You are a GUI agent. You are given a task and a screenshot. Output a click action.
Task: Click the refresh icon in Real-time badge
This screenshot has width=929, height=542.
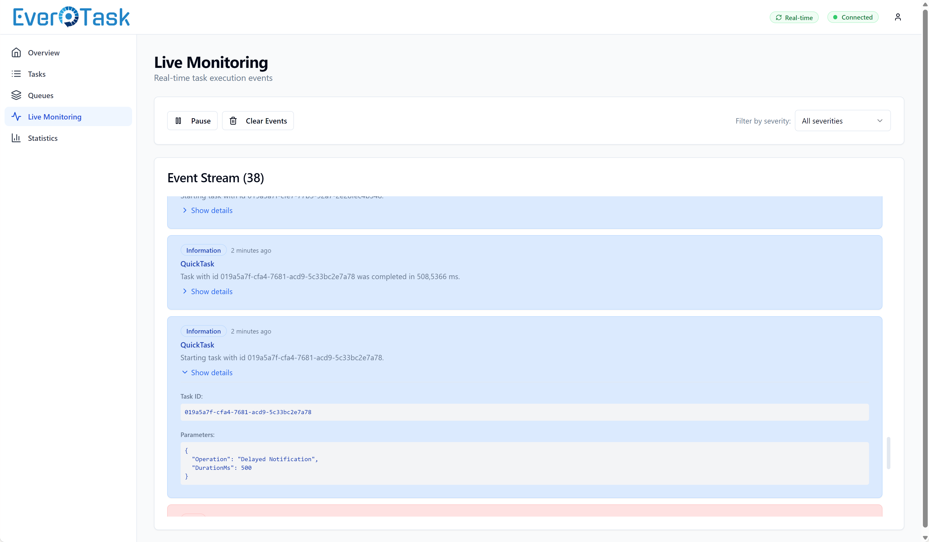pyautogui.click(x=779, y=17)
